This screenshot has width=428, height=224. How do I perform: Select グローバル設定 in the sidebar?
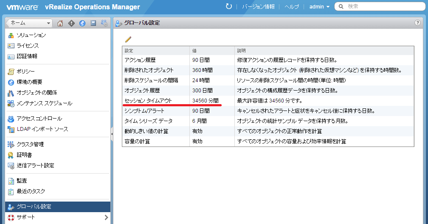tap(58, 207)
